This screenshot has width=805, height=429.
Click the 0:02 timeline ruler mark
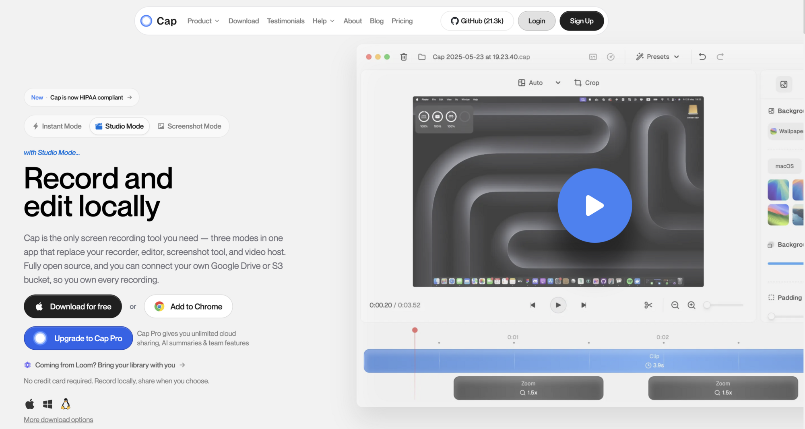[663, 337]
